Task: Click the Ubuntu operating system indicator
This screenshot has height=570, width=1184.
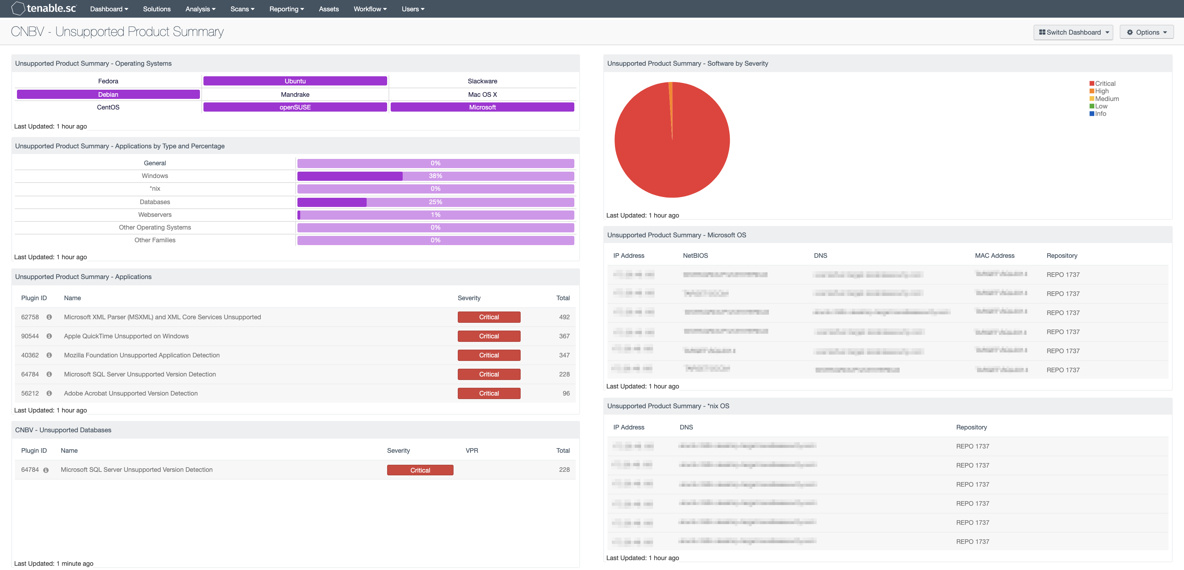Action: pyautogui.click(x=295, y=81)
